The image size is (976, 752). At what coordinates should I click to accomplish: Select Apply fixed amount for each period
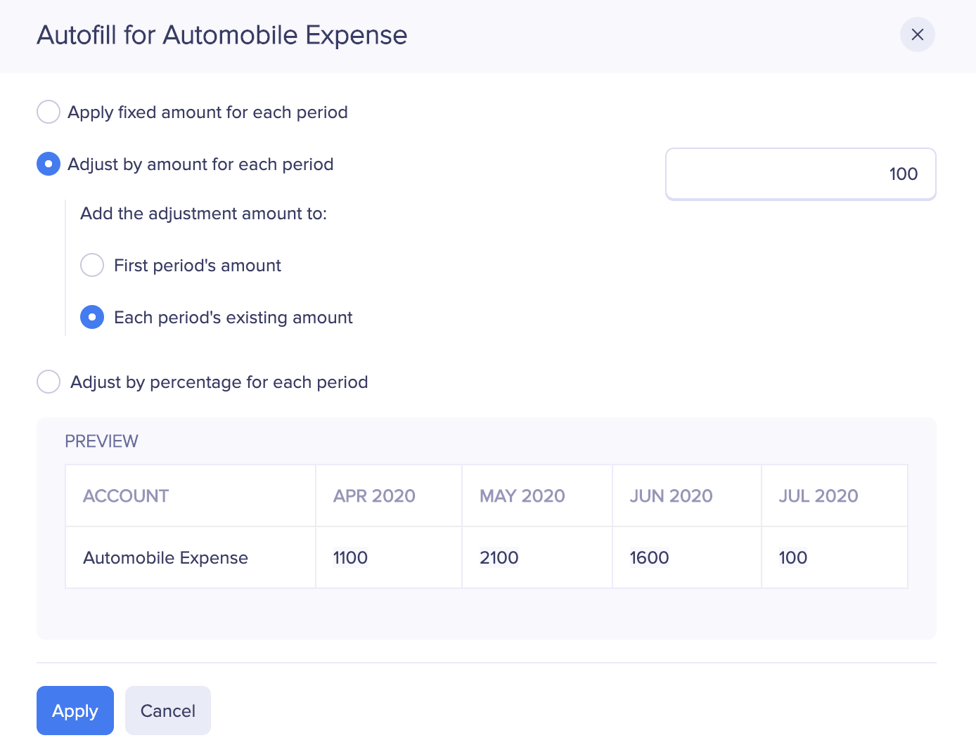tap(48, 112)
